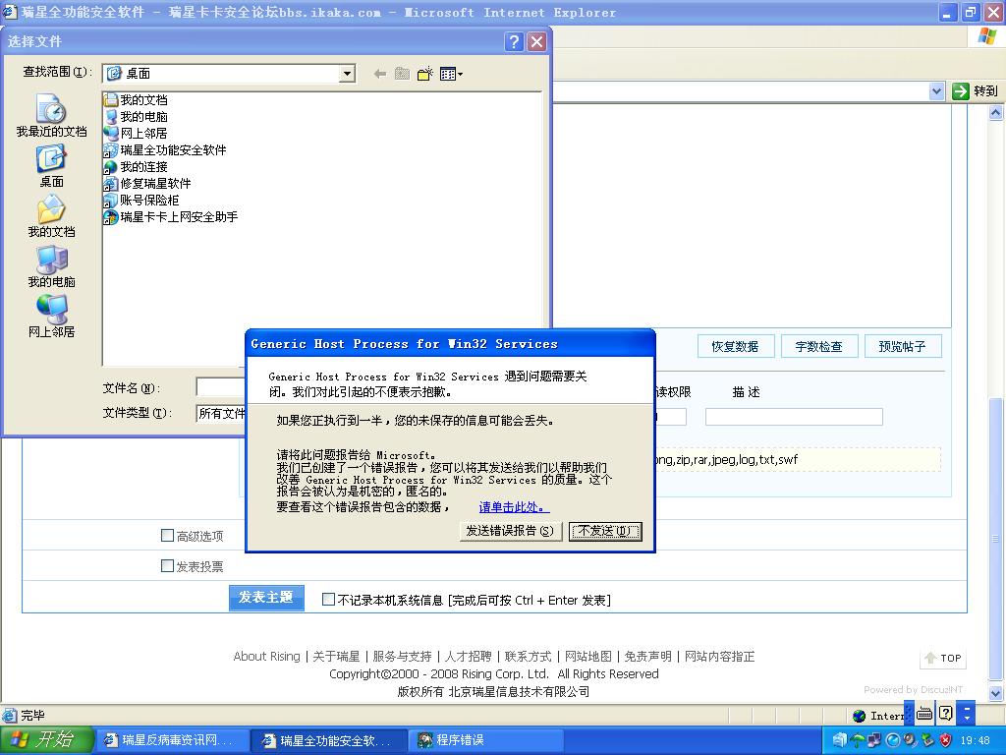Select 瑞星卡卡上网安全助手 in file list
The width and height of the screenshot is (1006, 755).
pyautogui.click(x=171, y=216)
